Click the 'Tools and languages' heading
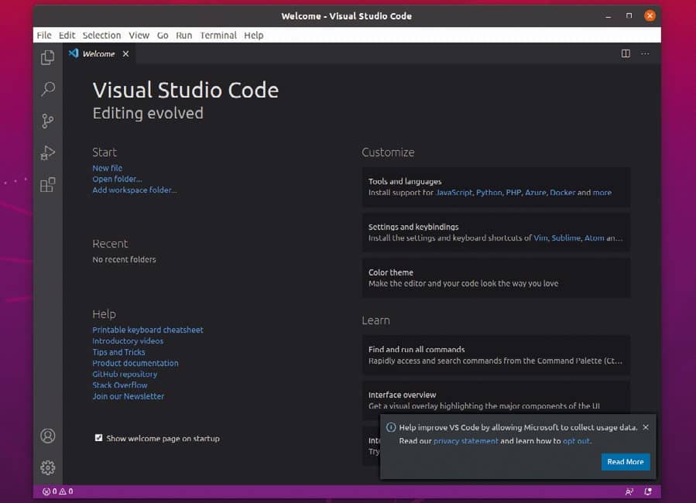Viewport: 696px width, 503px height. (x=405, y=181)
